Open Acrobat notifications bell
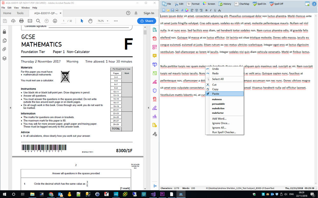 pos(136,13)
